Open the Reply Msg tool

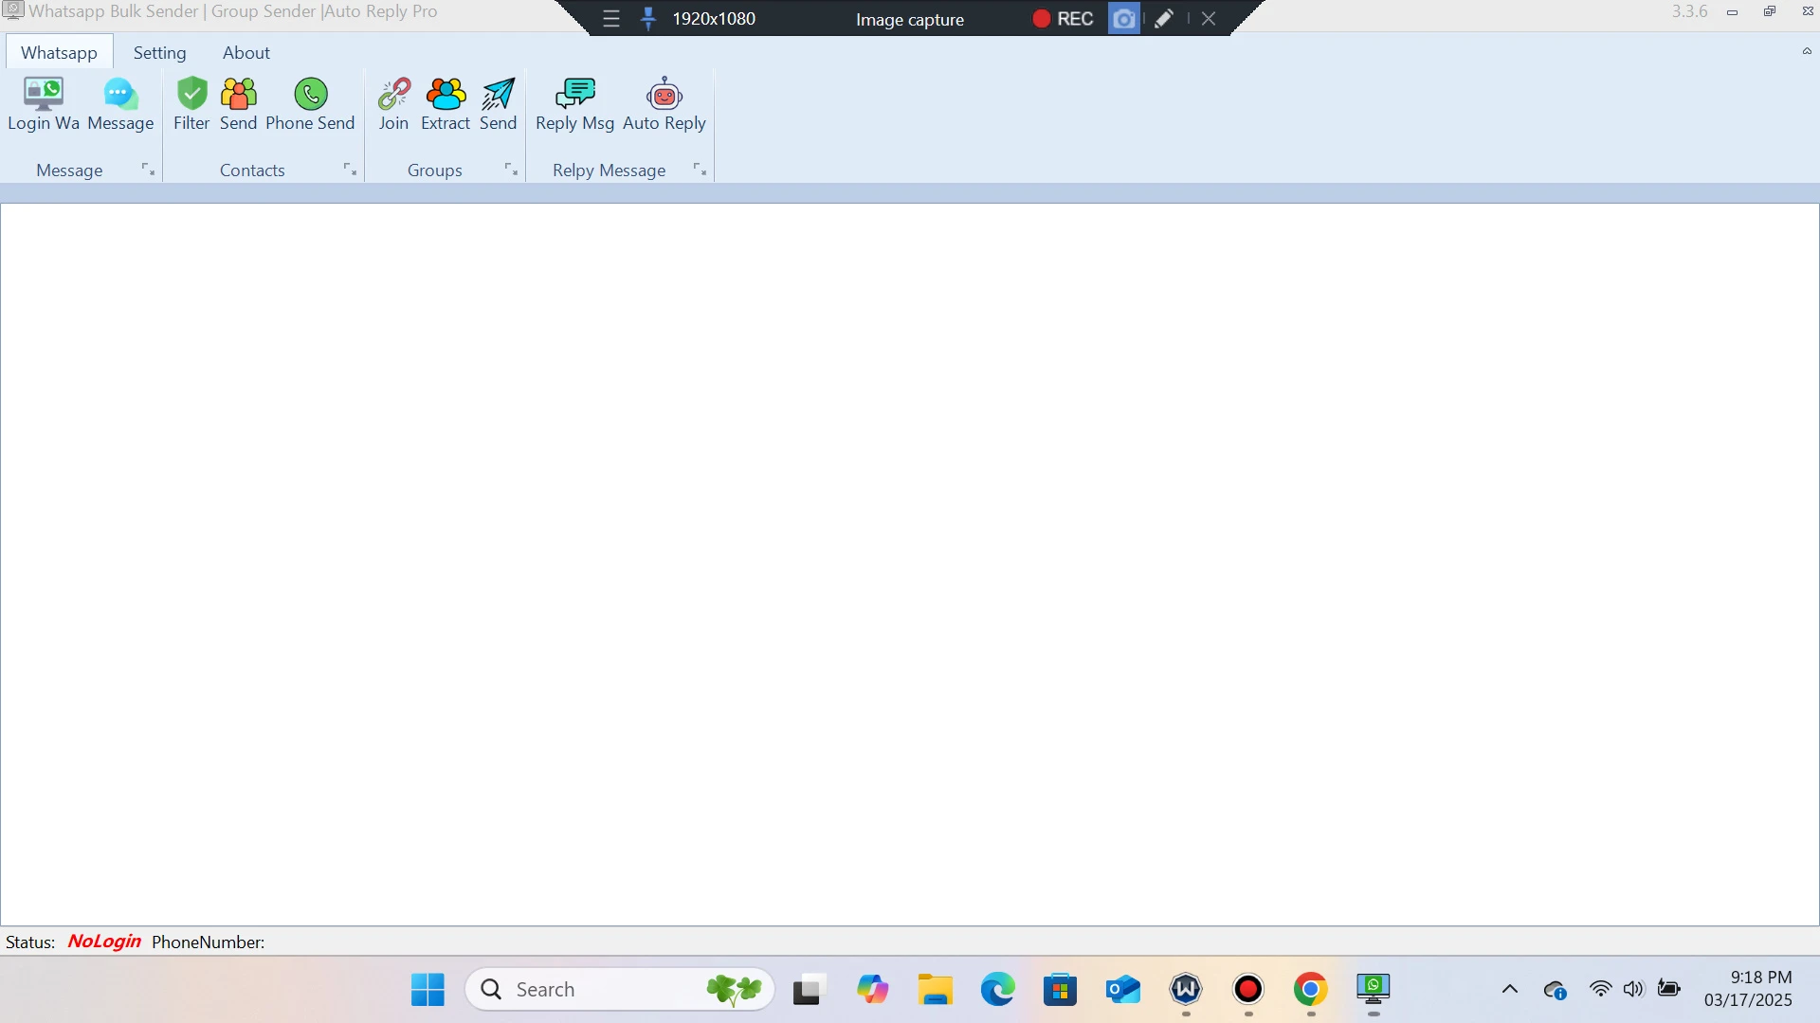tap(574, 104)
